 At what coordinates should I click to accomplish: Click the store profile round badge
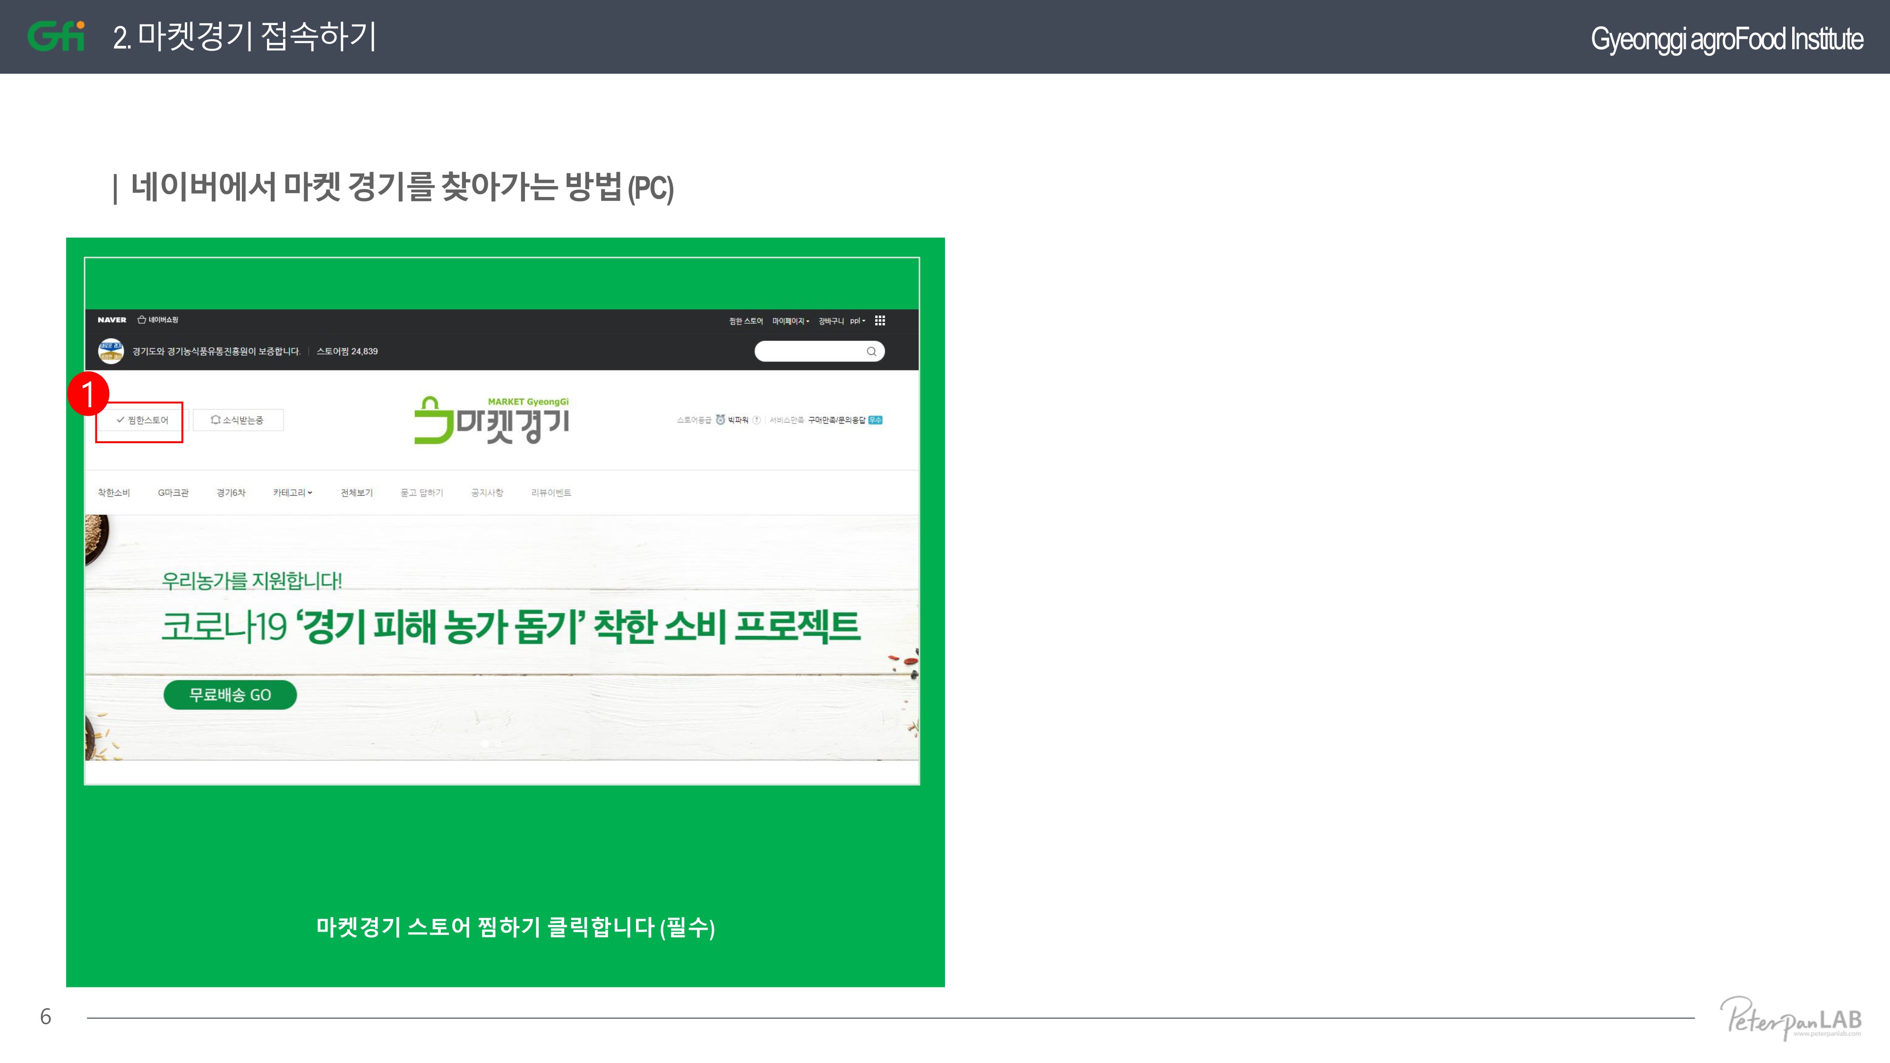[111, 351]
